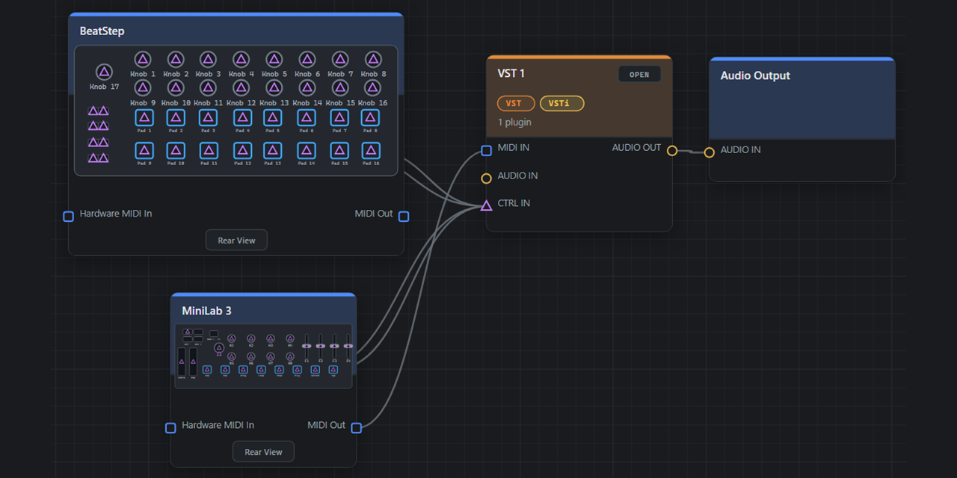
Task: Click Knob 8 on the BeatStep
Action: pyautogui.click(x=372, y=60)
